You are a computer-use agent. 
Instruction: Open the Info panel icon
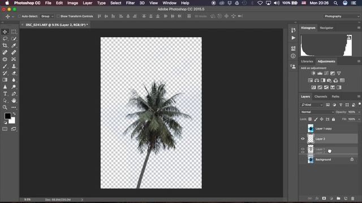click(293, 56)
